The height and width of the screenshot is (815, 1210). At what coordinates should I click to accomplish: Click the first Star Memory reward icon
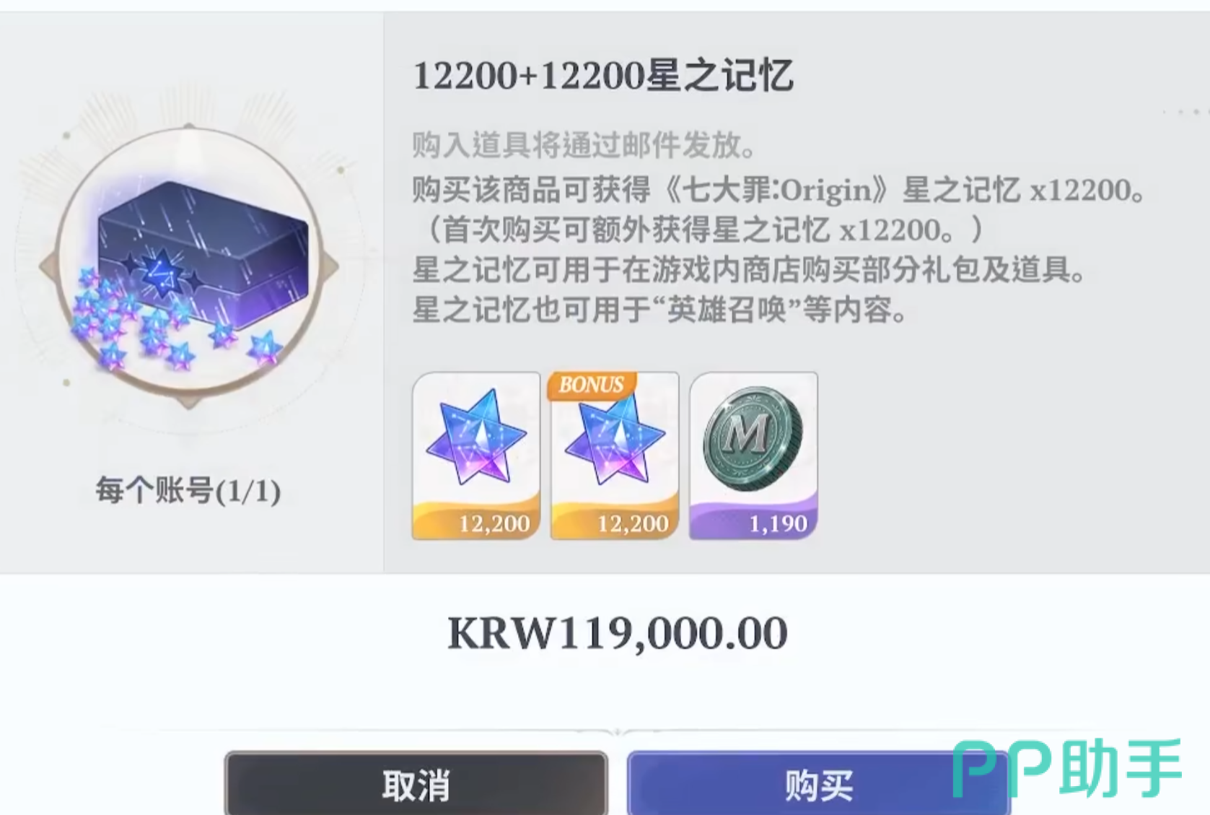(x=476, y=456)
